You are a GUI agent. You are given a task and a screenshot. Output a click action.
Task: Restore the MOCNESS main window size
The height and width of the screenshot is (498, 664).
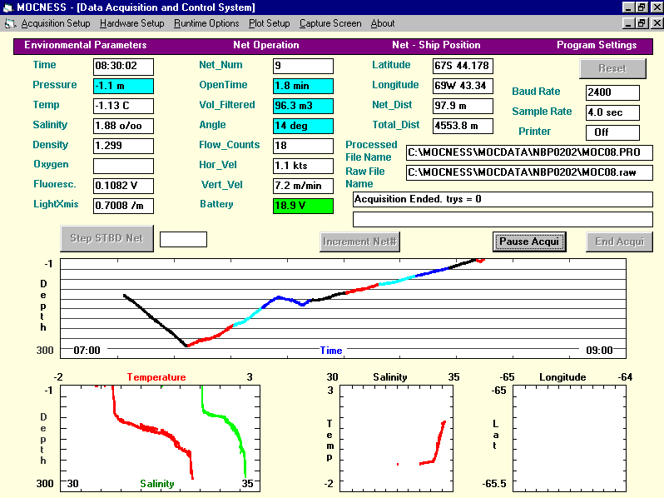pos(642,7)
